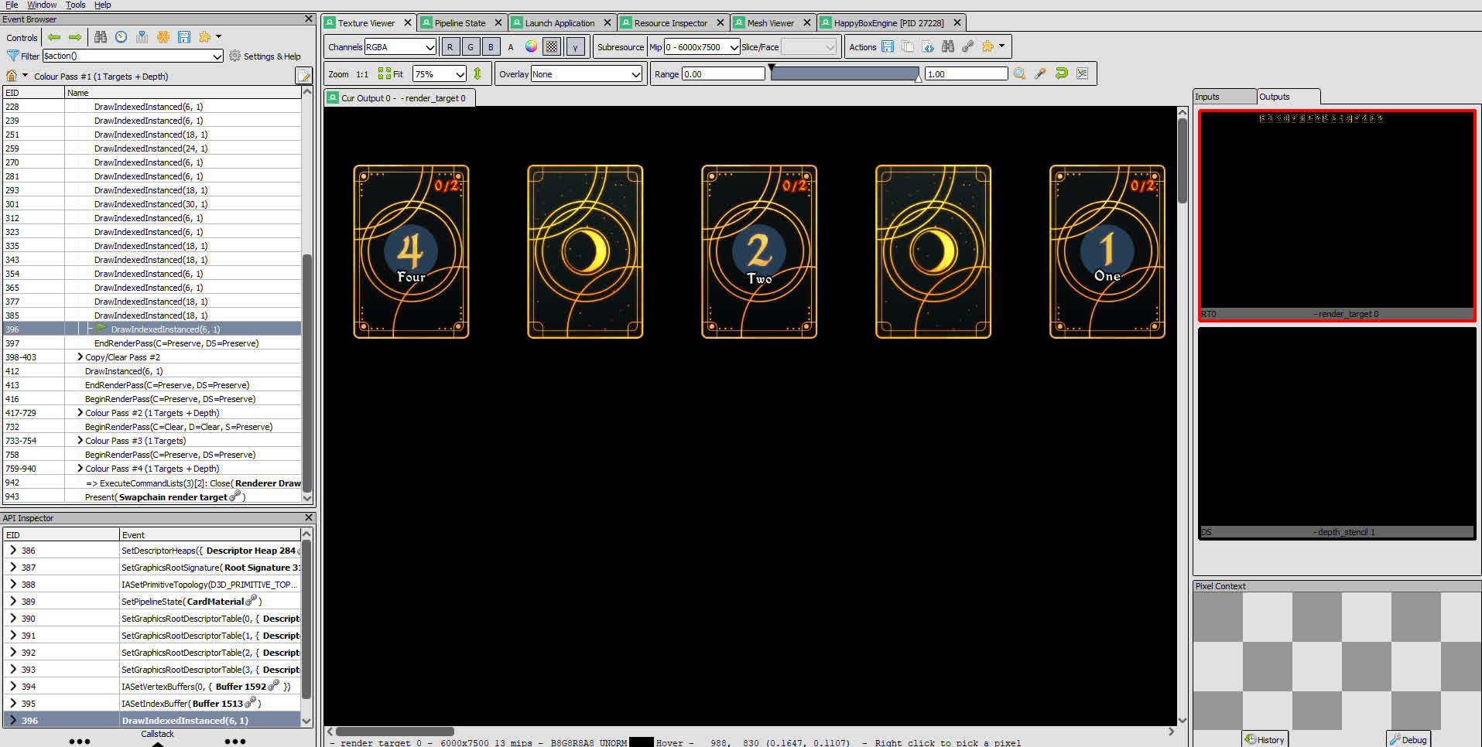The width and height of the screenshot is (1482, 747).
Task: Toggle the R red channel button
Action: tap(450, 46)
